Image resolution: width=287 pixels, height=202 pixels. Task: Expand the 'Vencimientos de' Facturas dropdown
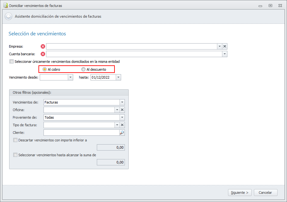122,102
